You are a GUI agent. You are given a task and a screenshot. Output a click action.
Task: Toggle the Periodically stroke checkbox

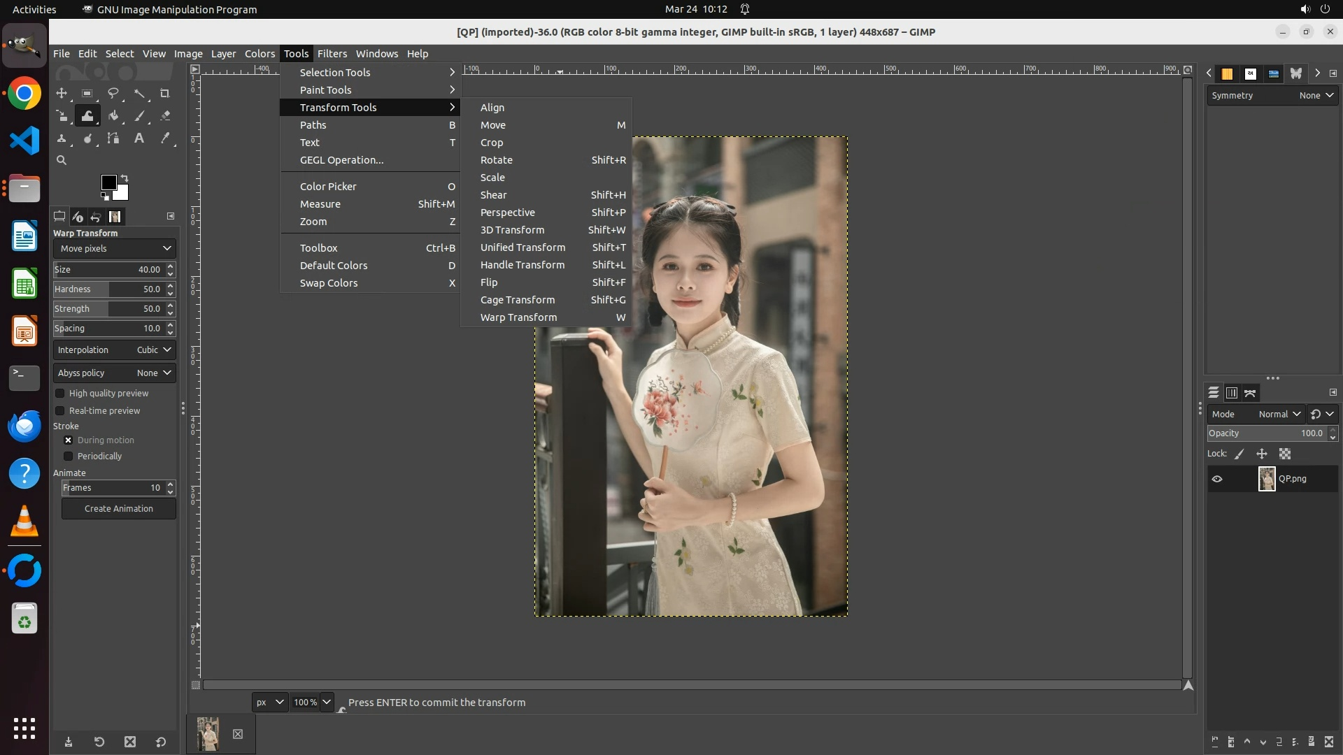tap(69, 456)
